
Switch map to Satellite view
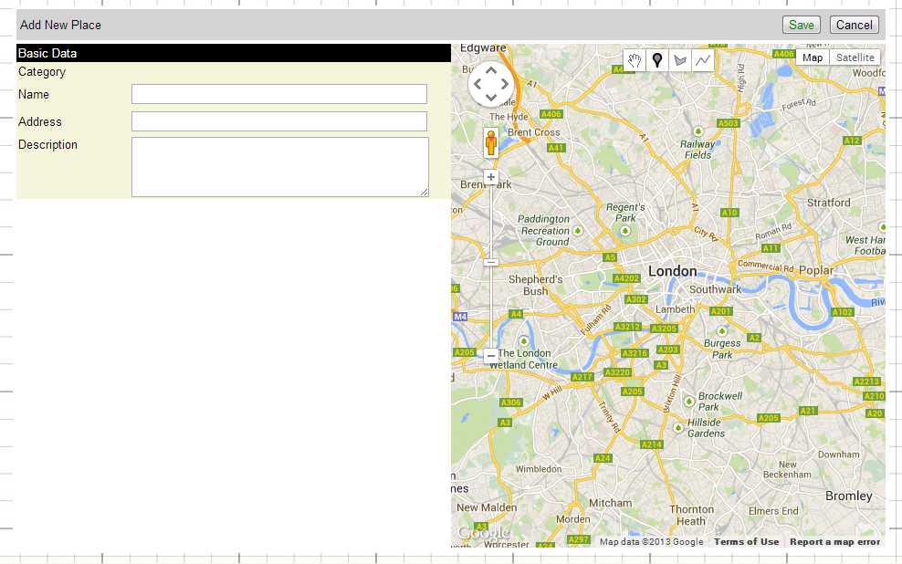855,57
